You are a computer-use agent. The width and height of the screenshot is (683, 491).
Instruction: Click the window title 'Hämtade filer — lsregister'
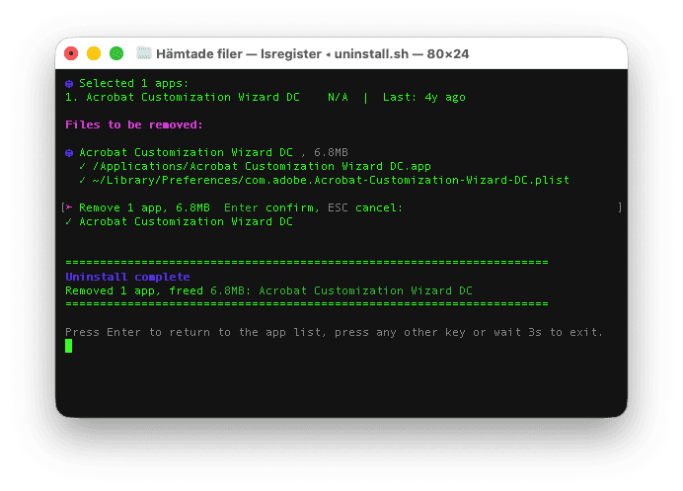[x=239, y=54]
